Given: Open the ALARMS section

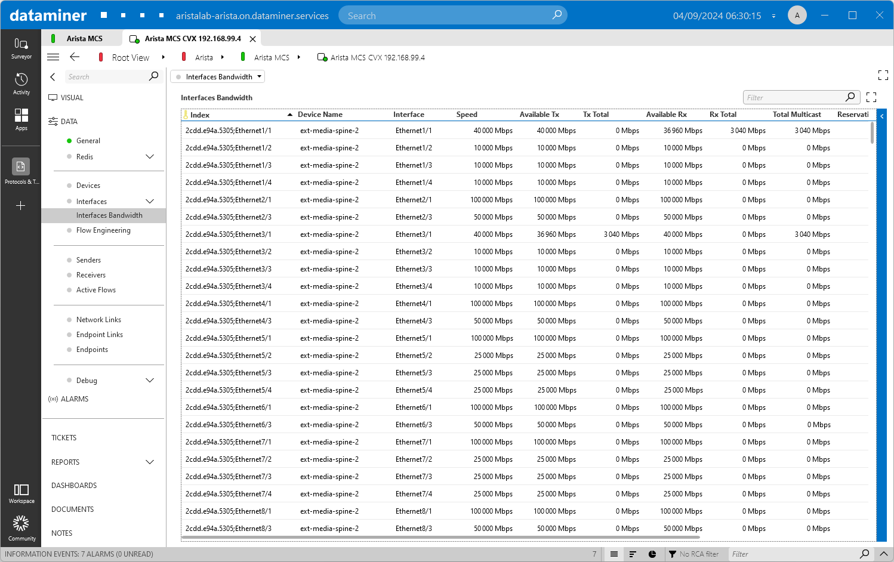Looking at the screenshot, I should pos(74,399).
